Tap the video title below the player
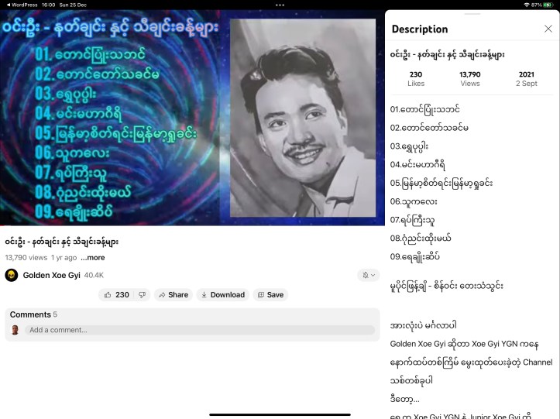This screenshot has height=419, width=560. coord(62,242)
